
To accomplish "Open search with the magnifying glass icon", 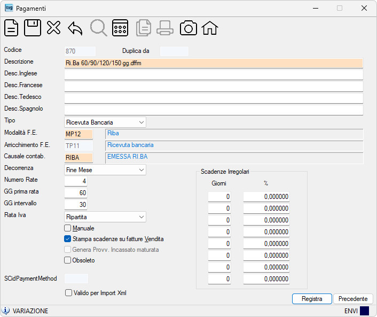I will [x=98, y=28].
